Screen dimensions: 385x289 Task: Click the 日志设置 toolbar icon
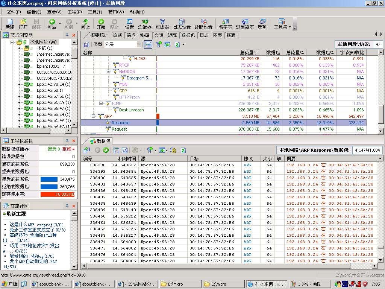click(x=182, y=24)
